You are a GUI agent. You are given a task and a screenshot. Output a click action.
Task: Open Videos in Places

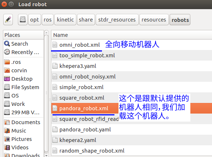coord(23,148)
